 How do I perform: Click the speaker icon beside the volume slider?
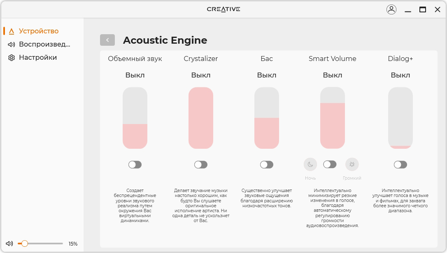tap(9, 244)
